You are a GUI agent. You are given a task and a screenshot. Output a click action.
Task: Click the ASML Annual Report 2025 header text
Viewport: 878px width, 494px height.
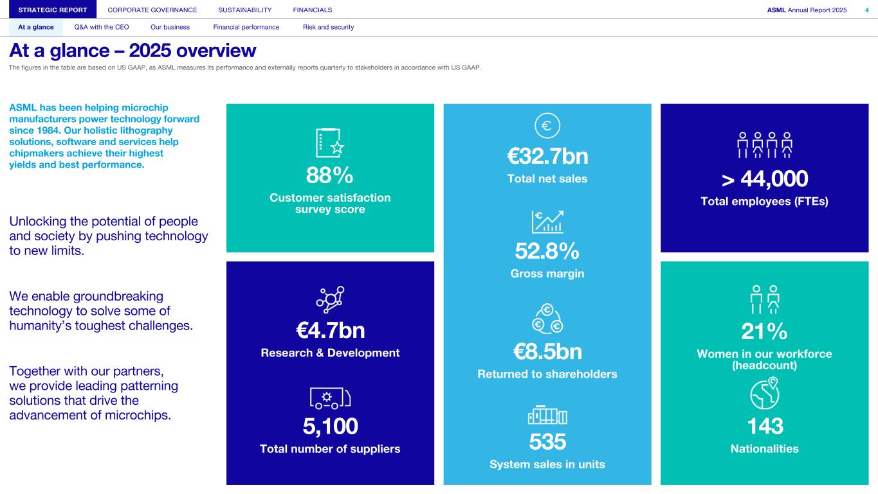807,10
